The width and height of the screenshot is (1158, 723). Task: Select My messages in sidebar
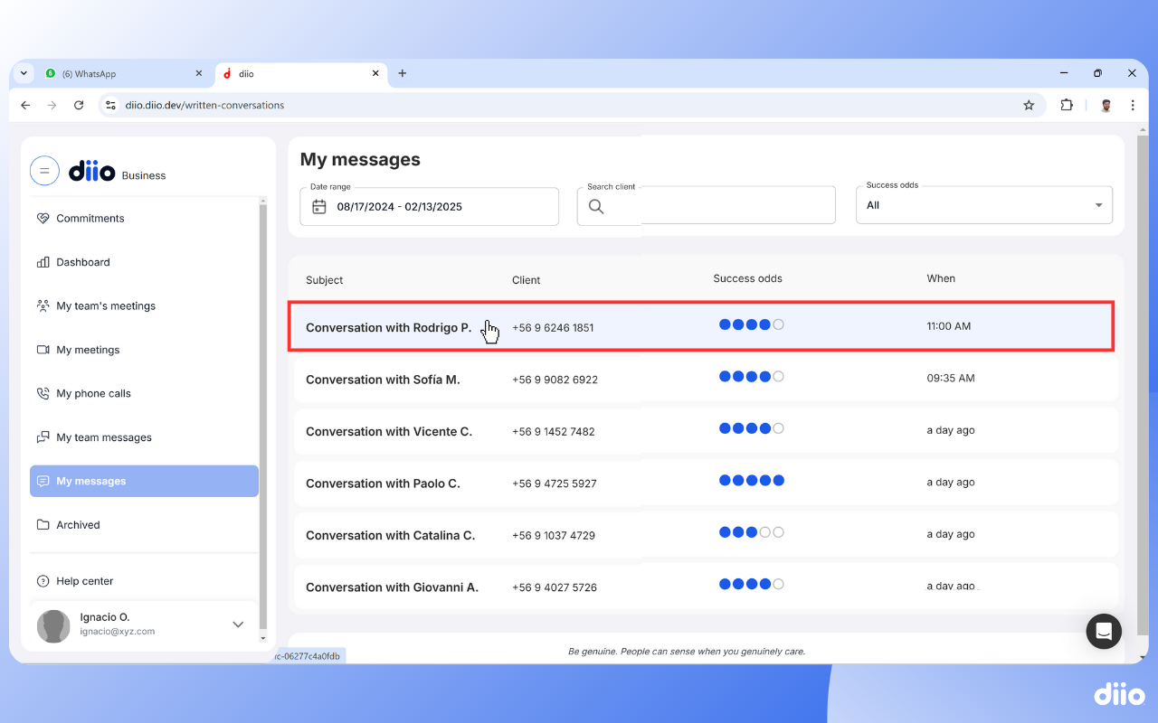(144, 482)
